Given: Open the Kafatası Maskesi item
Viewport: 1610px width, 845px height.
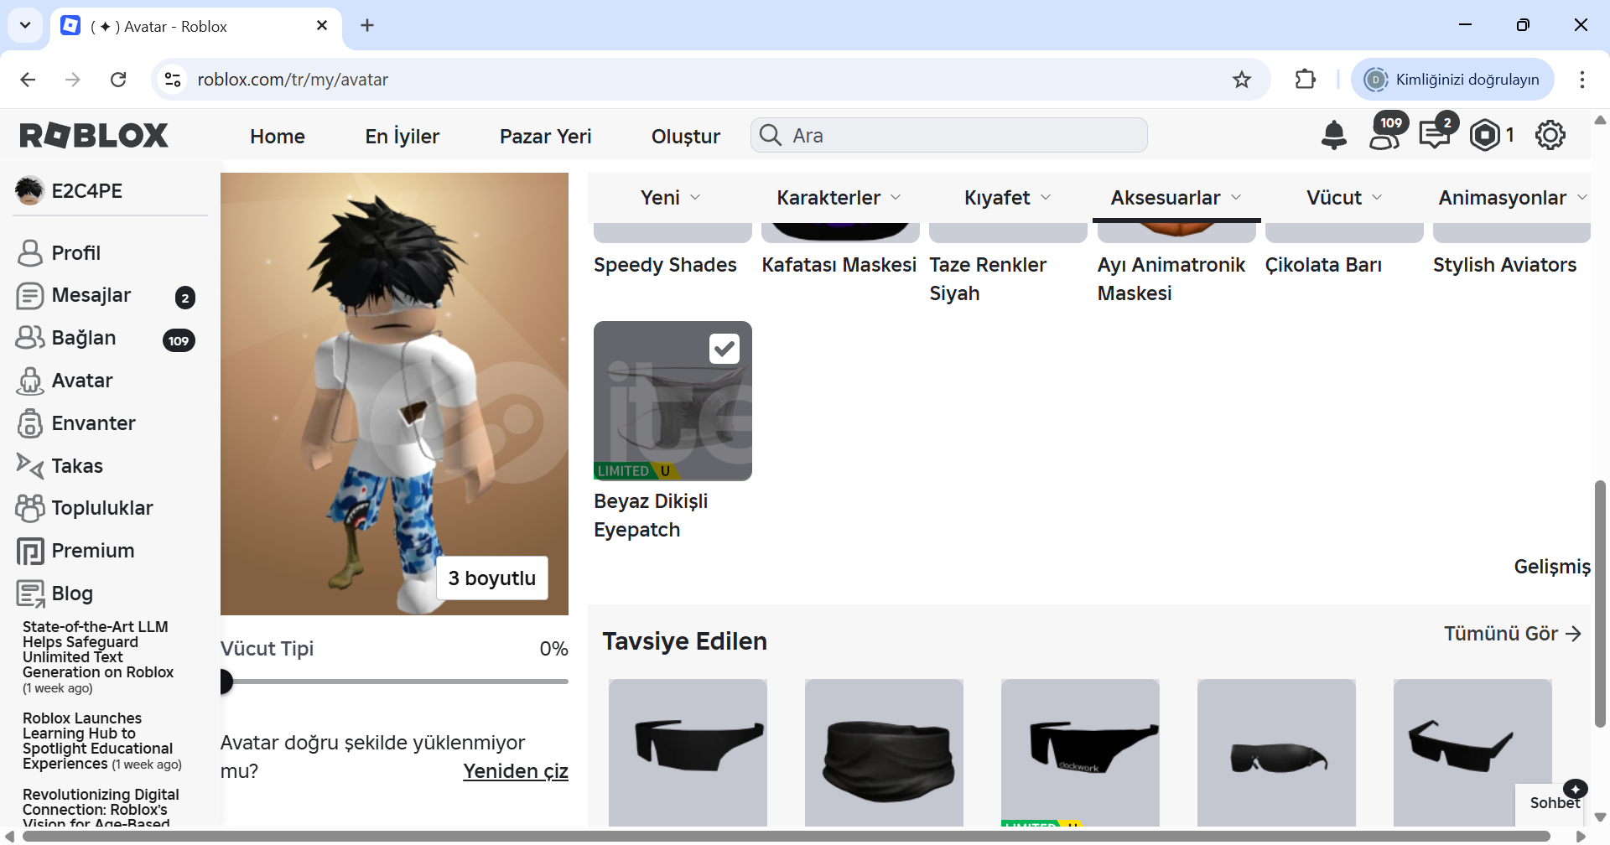Looking at the screenshot, I should (x=839, y=265).
